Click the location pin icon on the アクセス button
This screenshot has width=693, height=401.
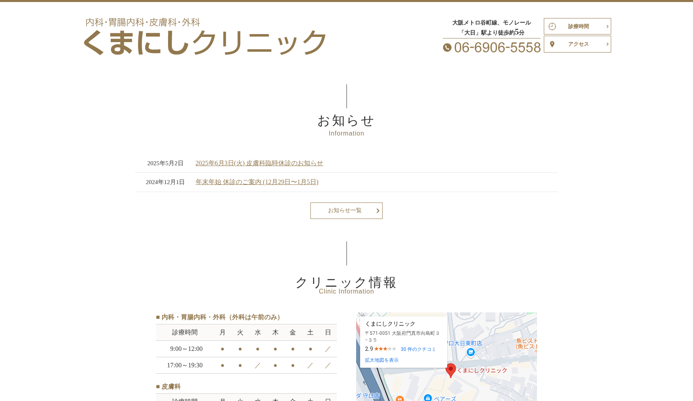(553, 44)
